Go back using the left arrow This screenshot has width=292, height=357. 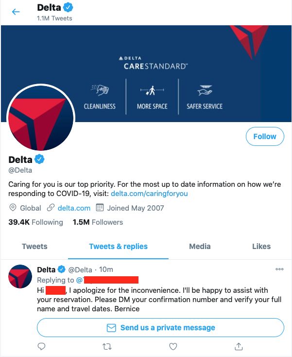pyautogui.click(x=16, y=12)
